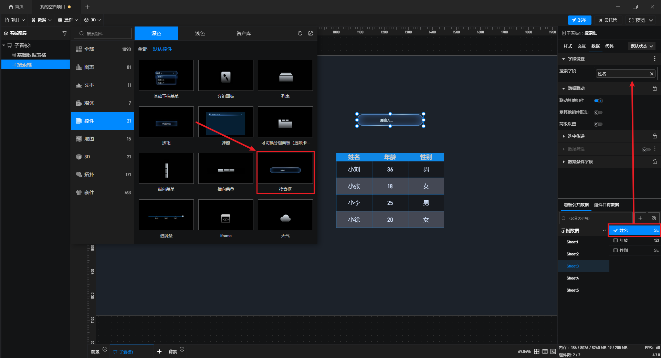Switch to the 浅色 theme tab
The height and width of the screenshot is (358, 661).
[200, 33]
